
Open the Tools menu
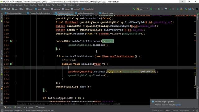point(59,5)
